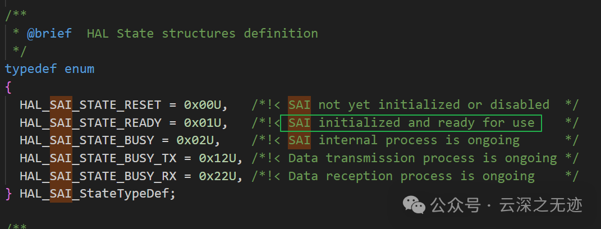This screenshot has height=229, width=601.
Task: Click the 'Data reception process is ongoing' comment
Action: 411,176
